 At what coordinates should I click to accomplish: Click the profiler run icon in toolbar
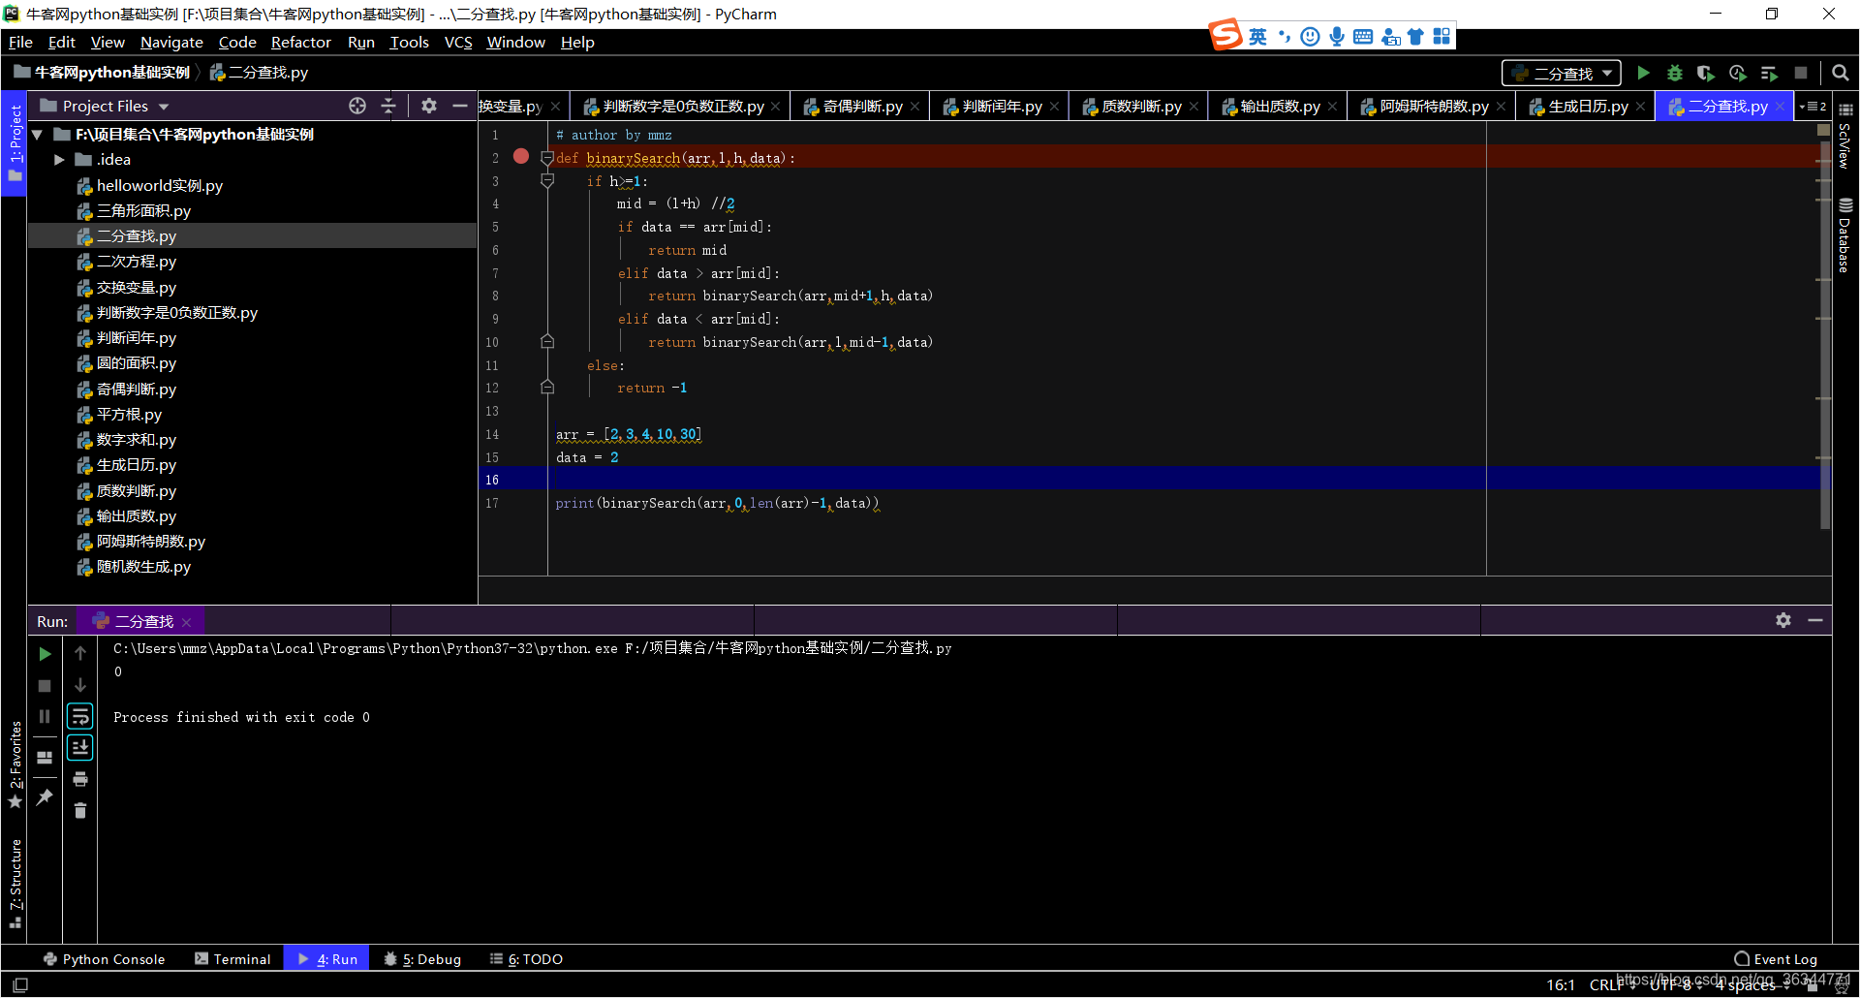[1737, 73]
